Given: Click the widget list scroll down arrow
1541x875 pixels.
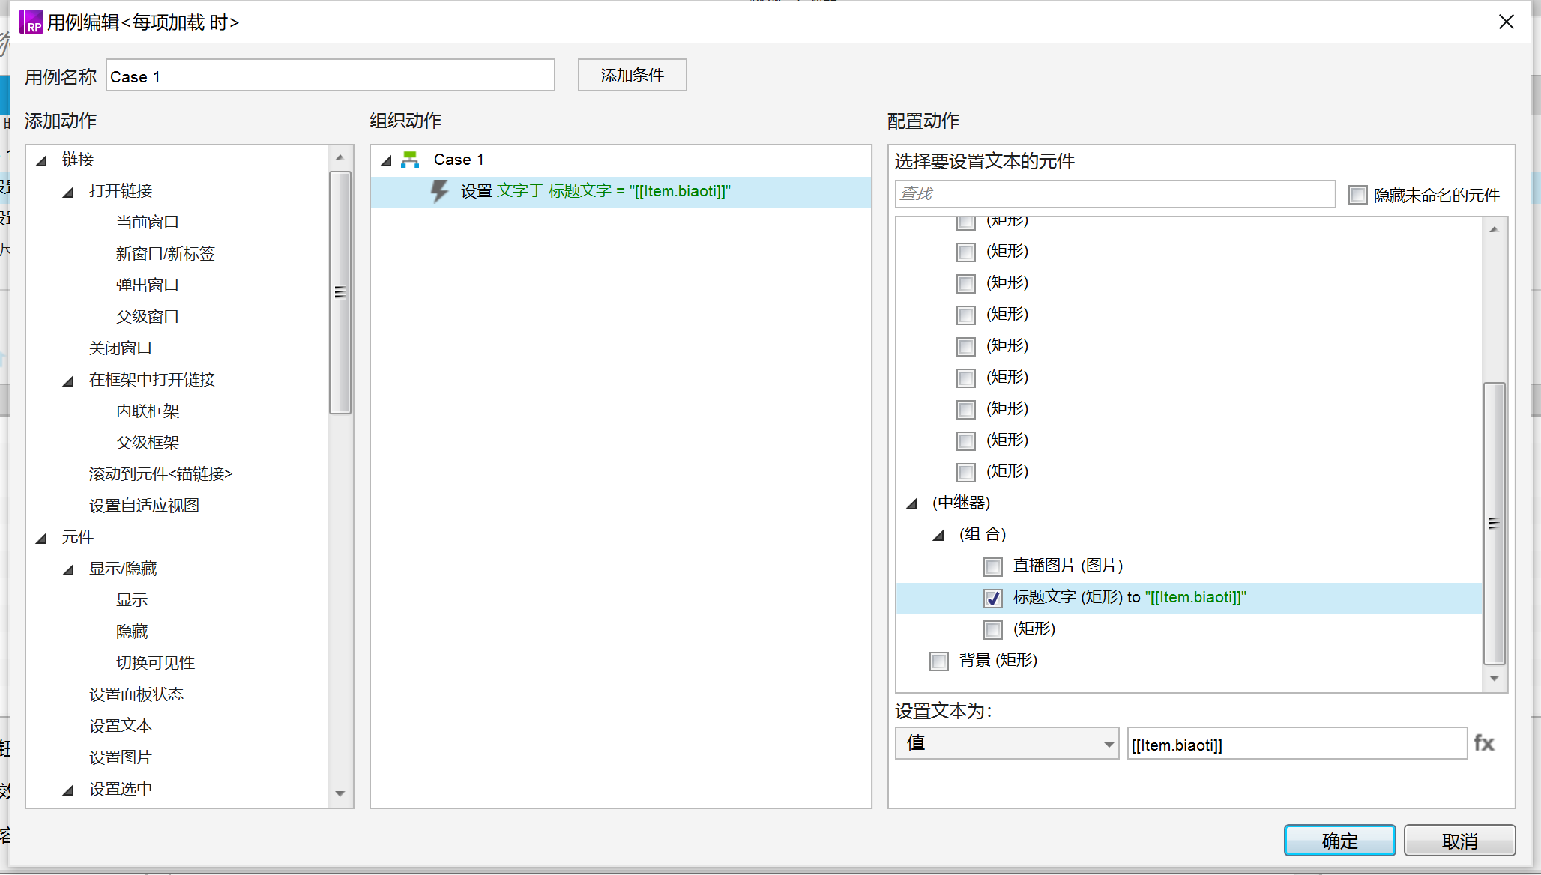Looking at the screenshot, I should (1495, 679).
